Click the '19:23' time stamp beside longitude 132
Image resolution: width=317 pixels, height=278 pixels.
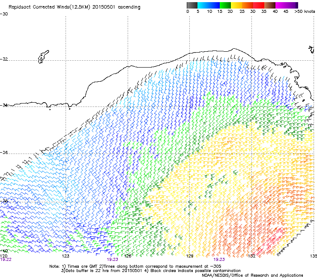click(x=219, y=260)
